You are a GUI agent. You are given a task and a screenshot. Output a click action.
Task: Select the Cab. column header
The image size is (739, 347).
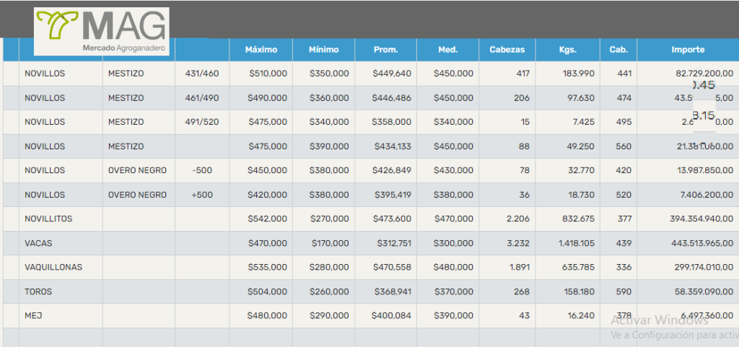[618, 50]
